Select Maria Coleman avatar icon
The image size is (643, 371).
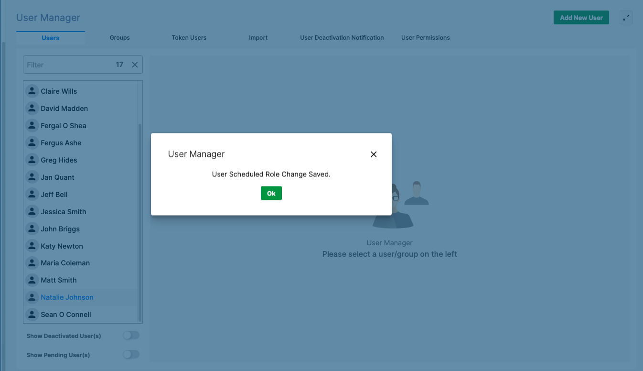click(x=32, y=262)
